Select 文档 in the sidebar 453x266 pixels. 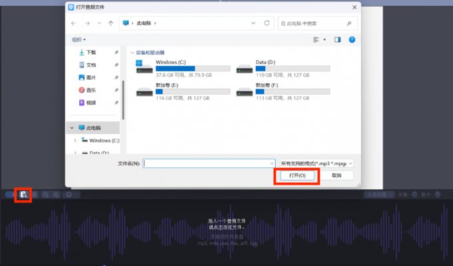pyautogui.click(x=91, y=65)
